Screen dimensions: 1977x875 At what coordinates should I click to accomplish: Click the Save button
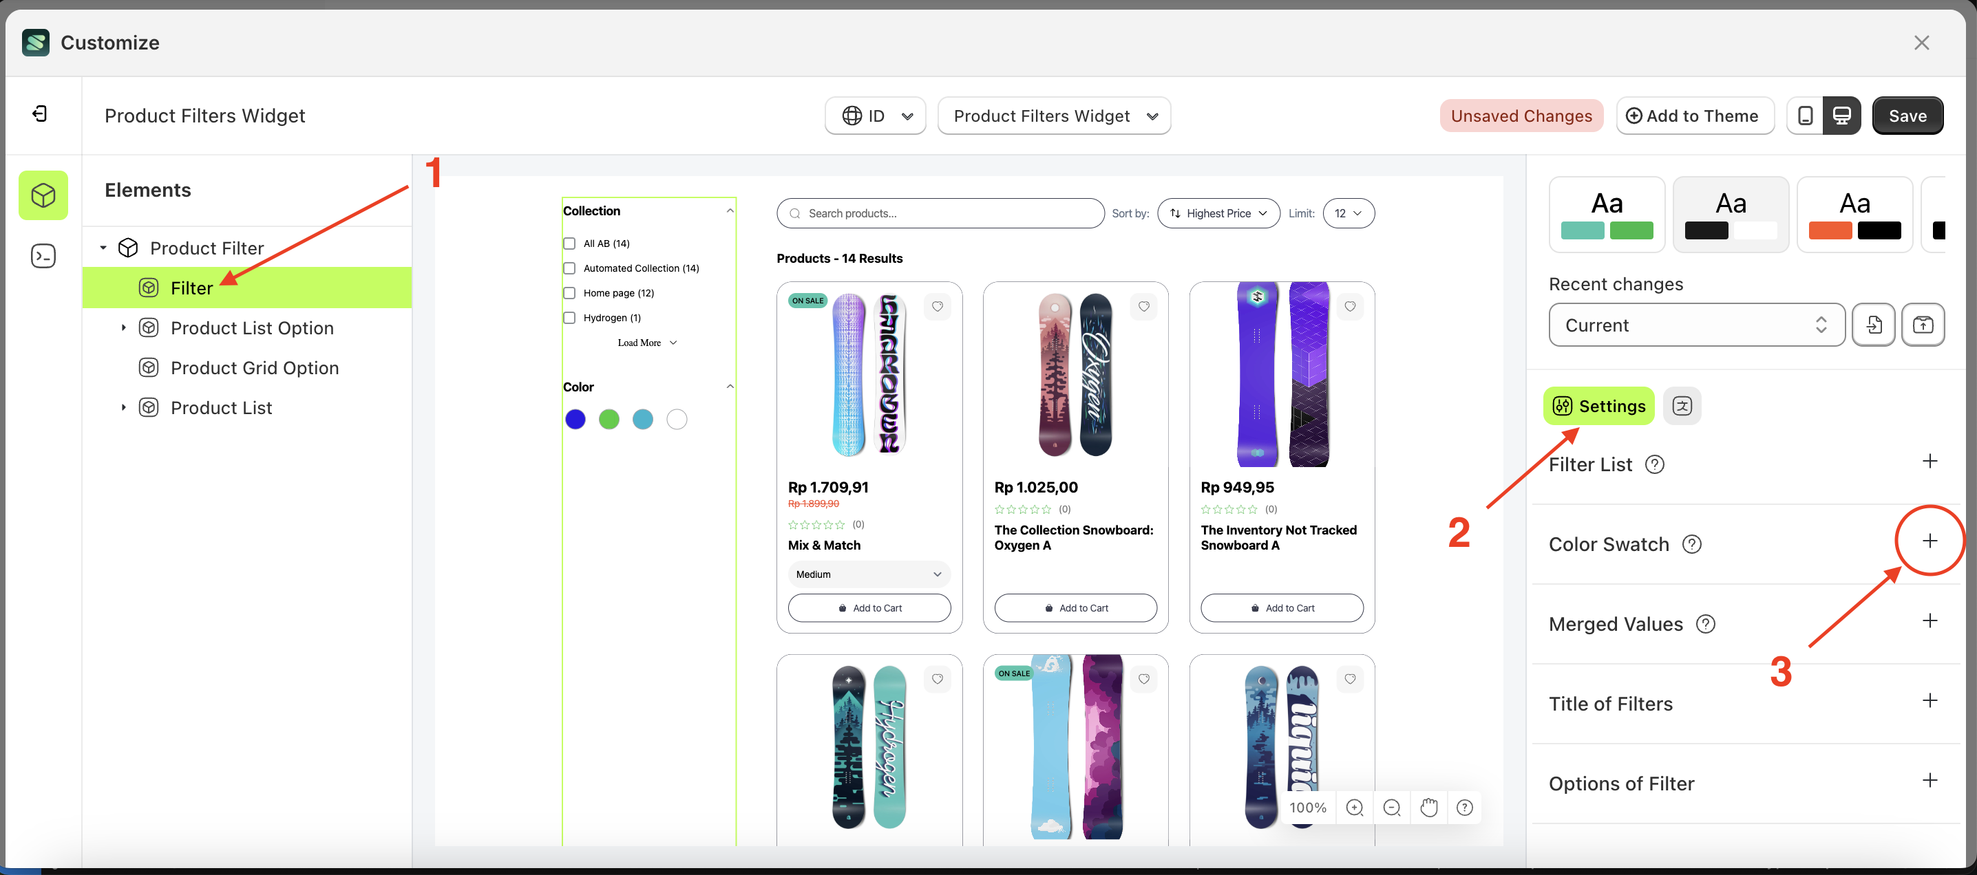1908,115
